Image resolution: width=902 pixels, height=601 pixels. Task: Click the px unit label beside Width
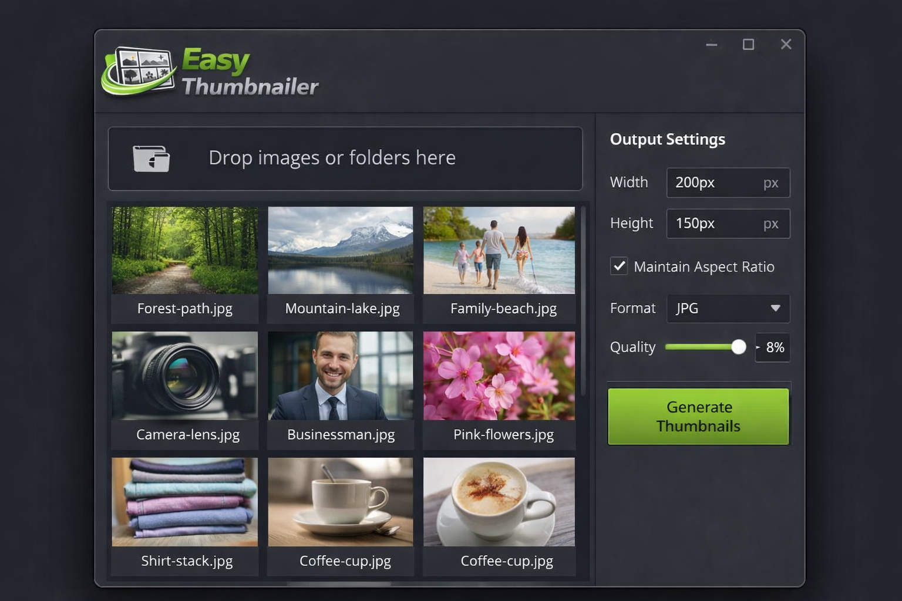click(x=772, y=183)
